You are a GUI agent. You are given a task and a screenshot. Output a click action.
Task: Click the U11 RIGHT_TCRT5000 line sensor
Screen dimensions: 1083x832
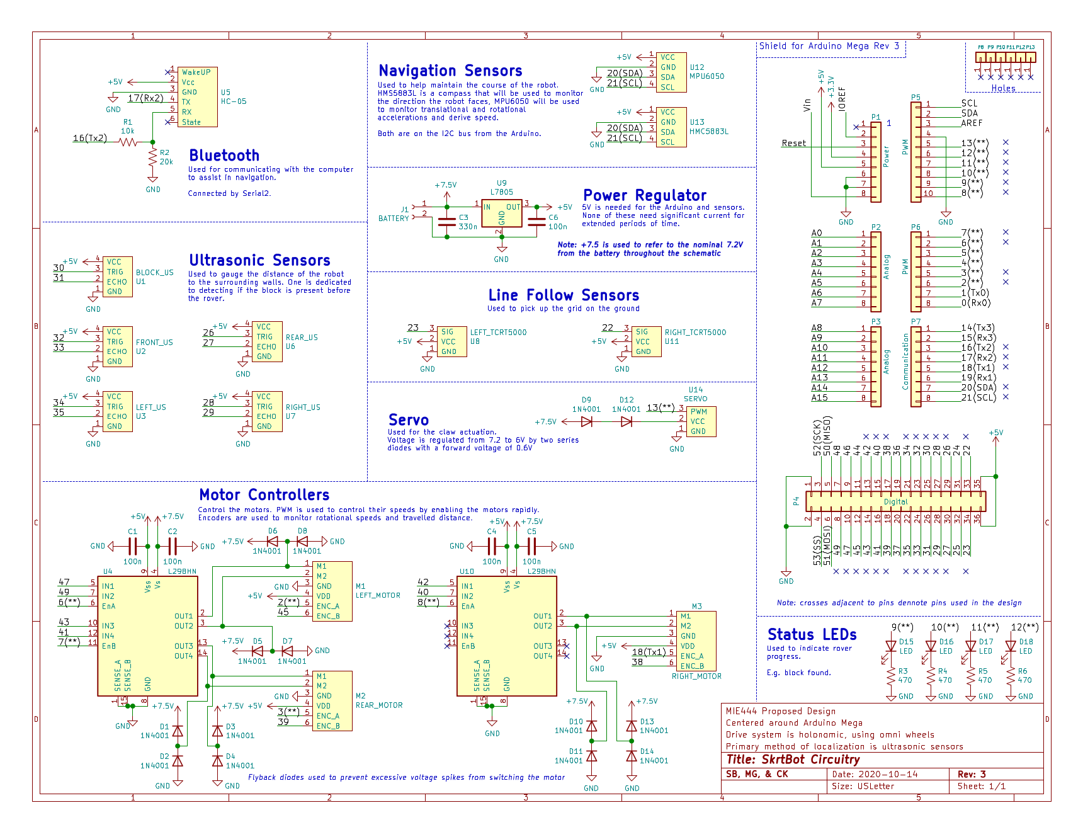647,341
